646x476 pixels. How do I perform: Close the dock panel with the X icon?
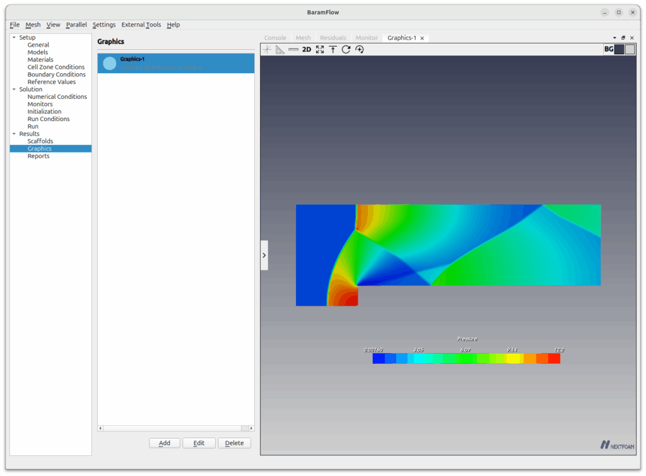tap(632, 38)
